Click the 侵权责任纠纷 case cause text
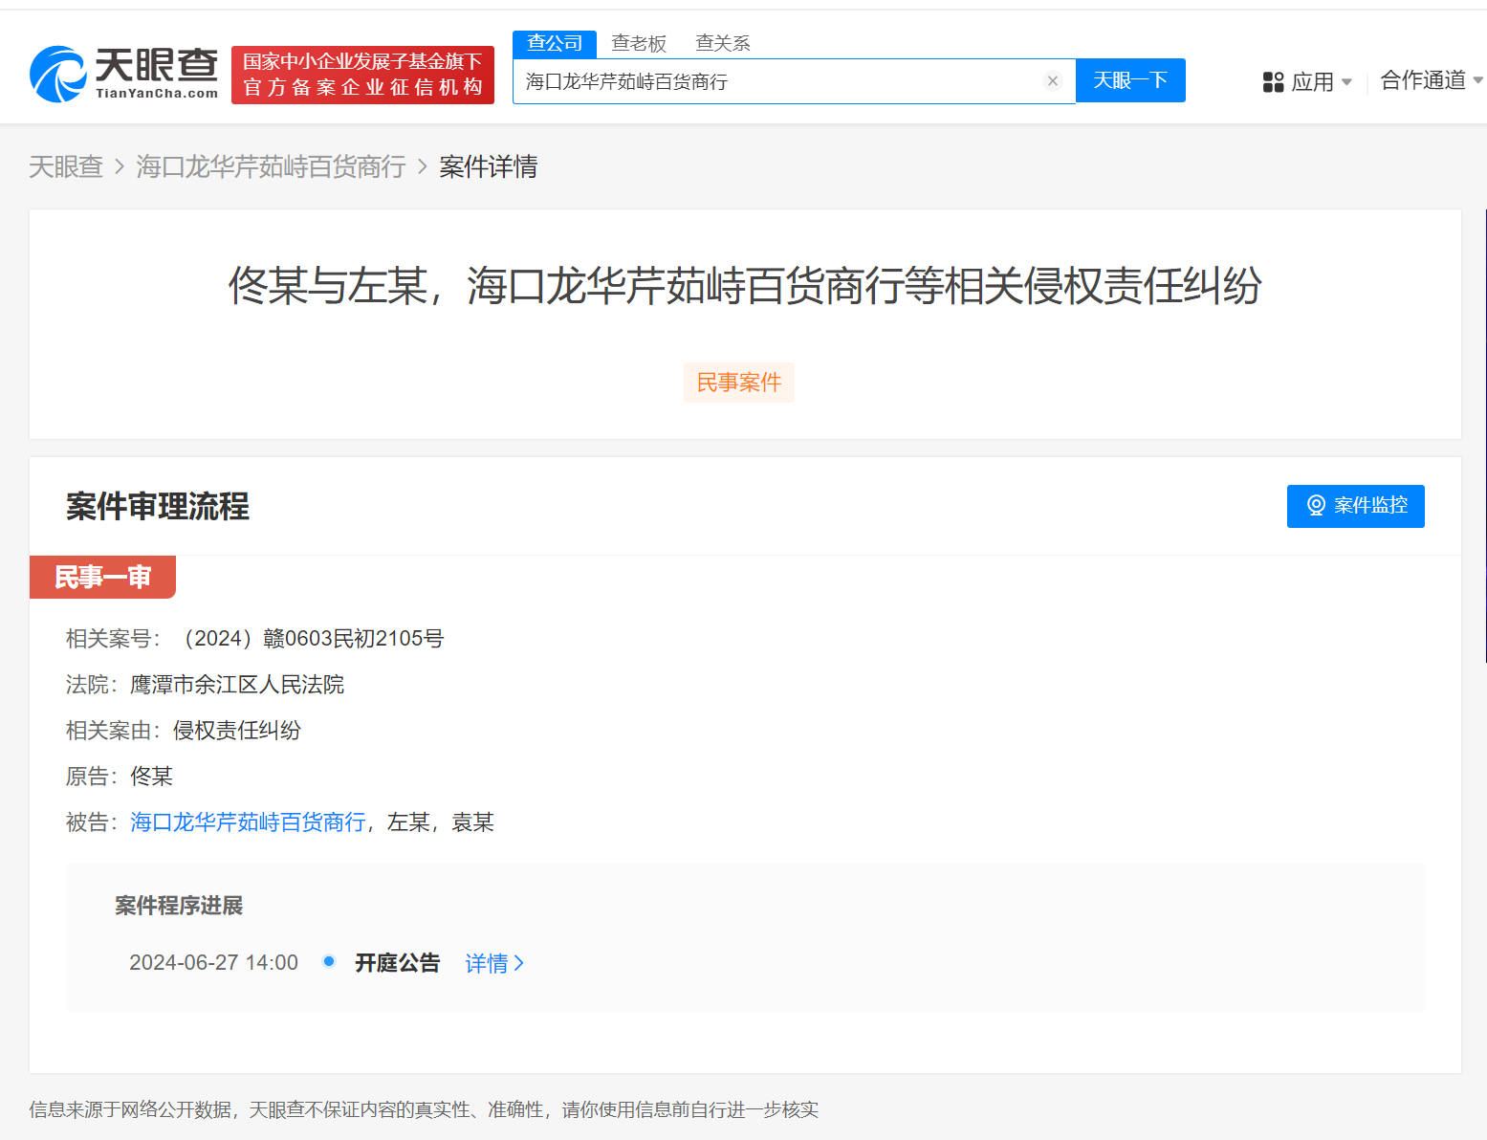This screenshot has height=1140, width=1487. (237, 731)
